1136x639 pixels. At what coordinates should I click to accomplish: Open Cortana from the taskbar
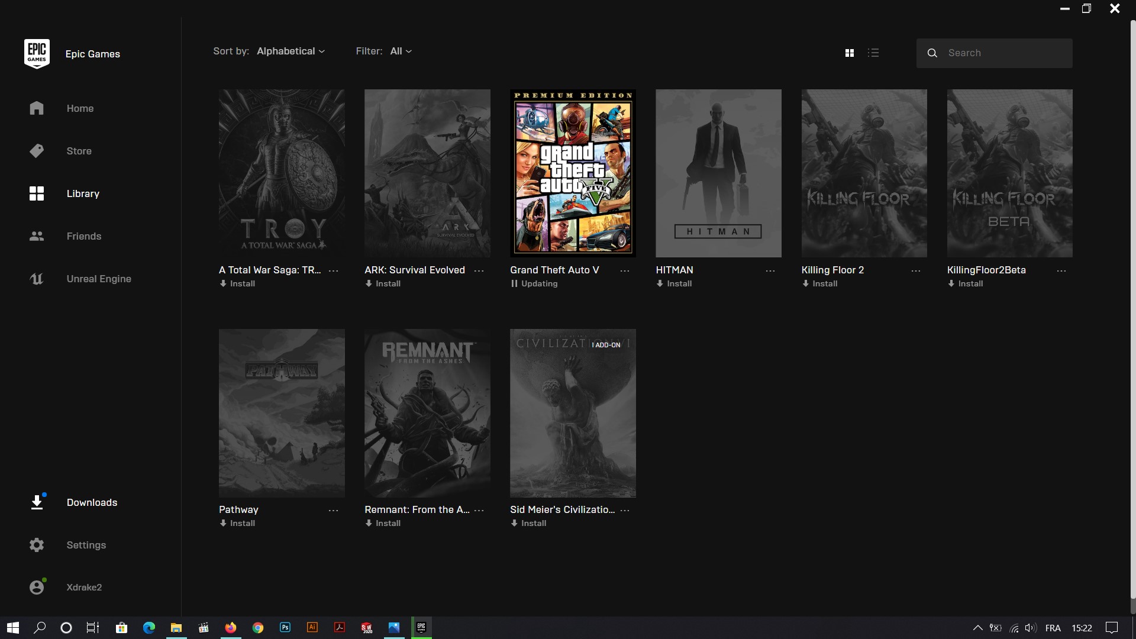66,628
